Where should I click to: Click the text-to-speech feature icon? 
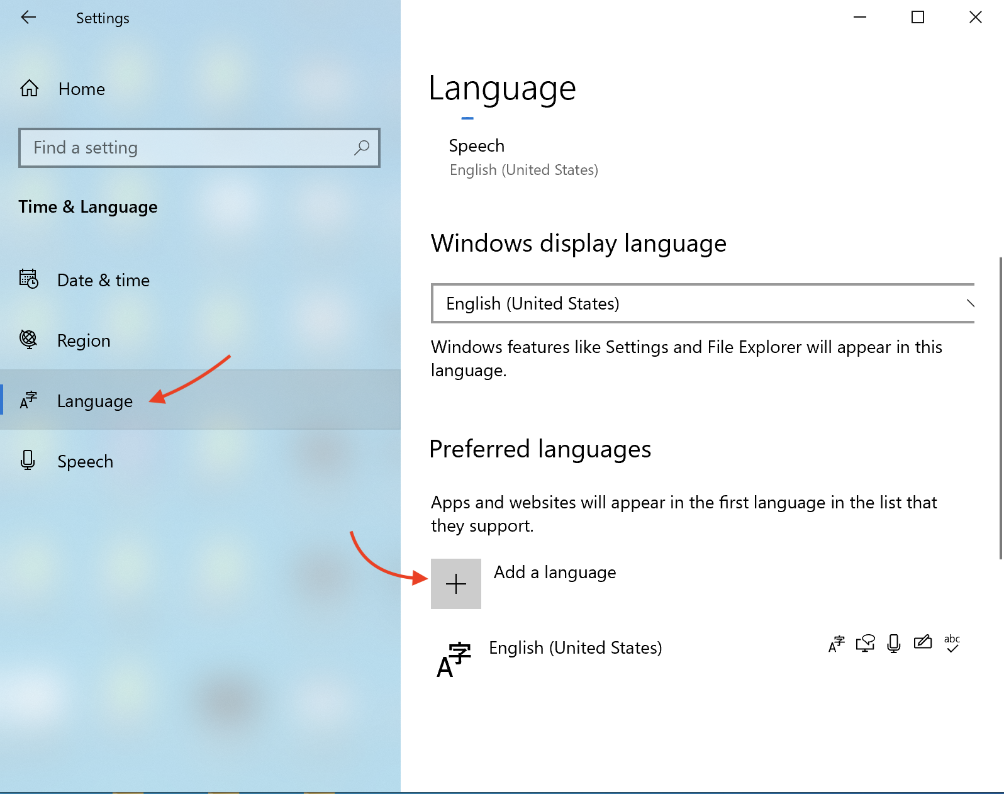[866, 643]
